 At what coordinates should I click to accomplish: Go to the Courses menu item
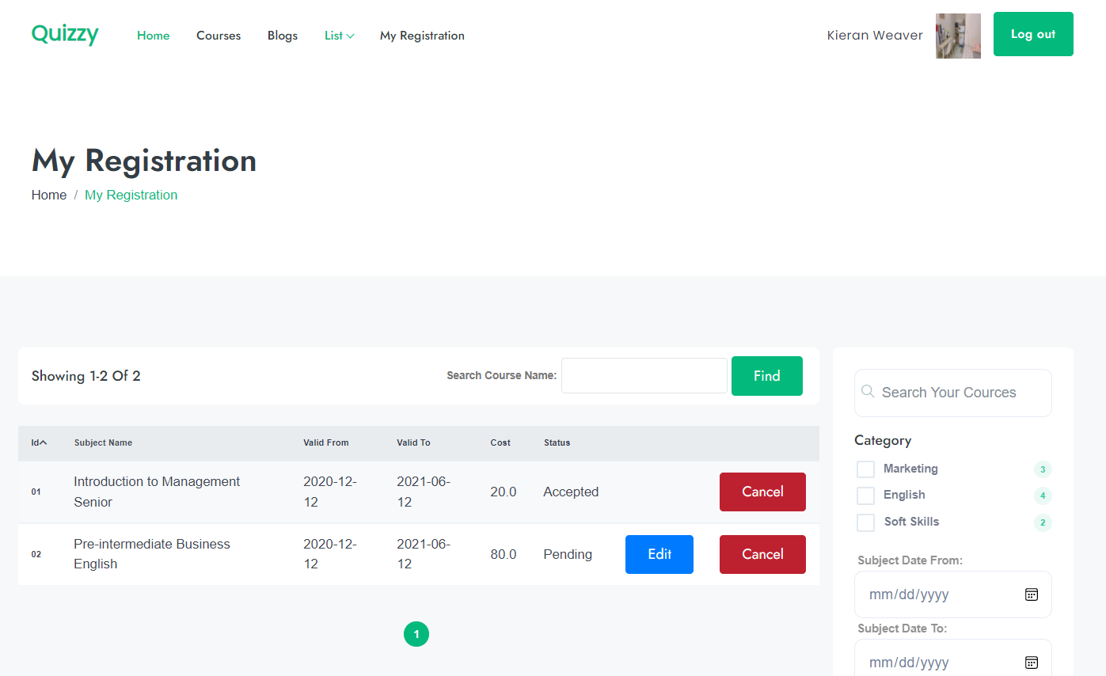pyautogui.click(x=219, y=35)
